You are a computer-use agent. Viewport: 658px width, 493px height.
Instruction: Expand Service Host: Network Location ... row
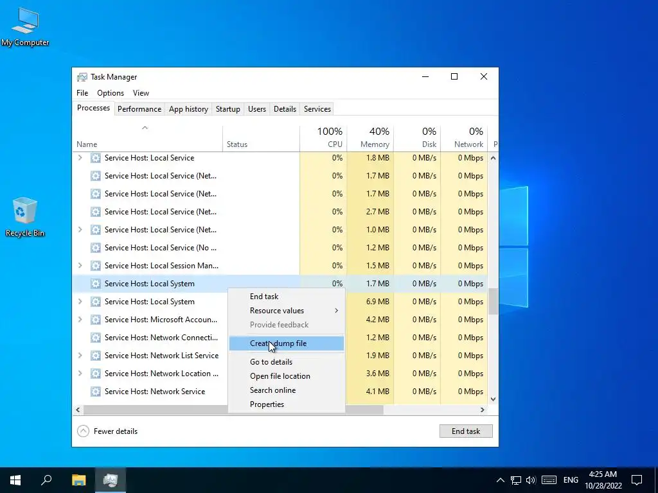tap(80, 374)
